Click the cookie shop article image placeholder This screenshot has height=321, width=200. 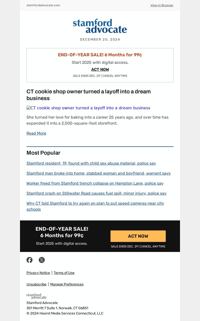(88, 108)
